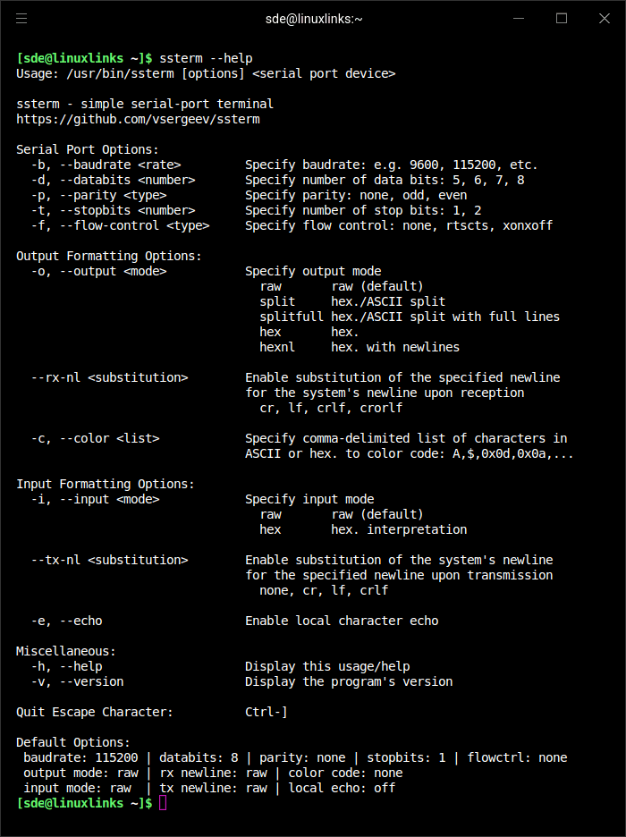Click the typed command ssterm --help
The width and height of the screenshot is (626, 837).
(206, 58)
